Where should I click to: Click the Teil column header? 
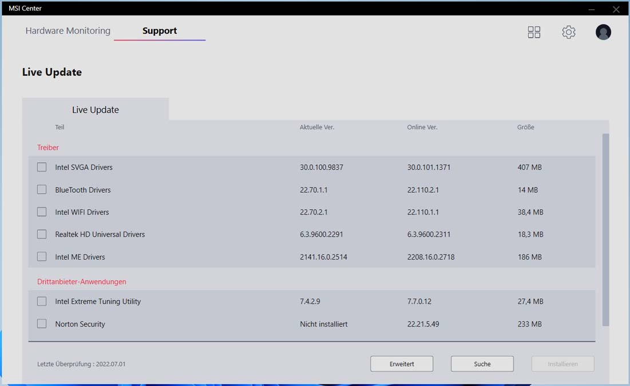coord(60,128)
